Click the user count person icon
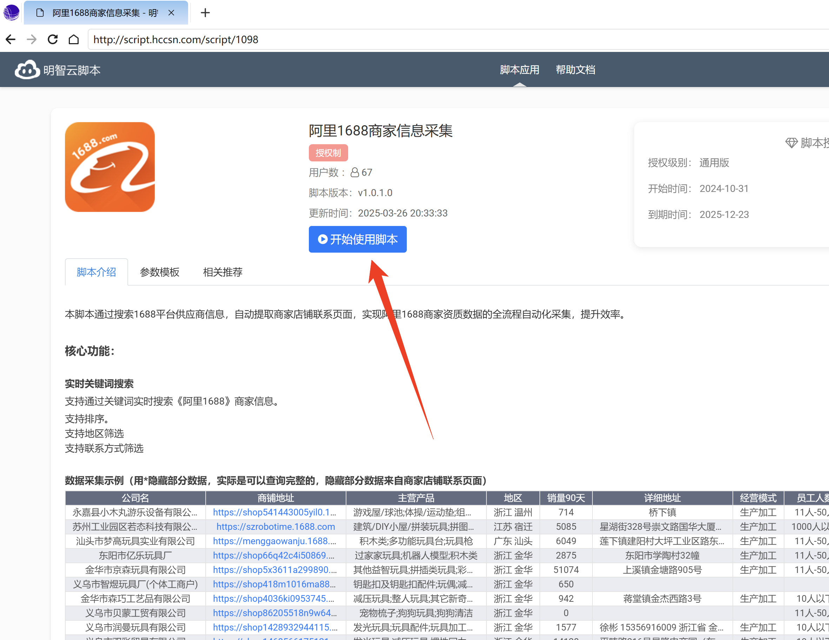Image resolution: width=829 pixels, height=640 pixels. click(354, 173)
